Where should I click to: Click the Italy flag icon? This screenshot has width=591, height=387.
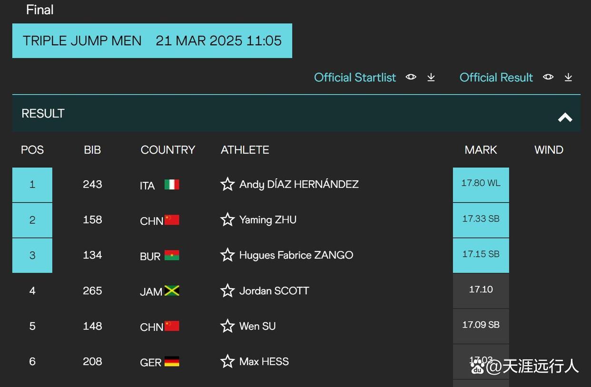coord(172,184)
